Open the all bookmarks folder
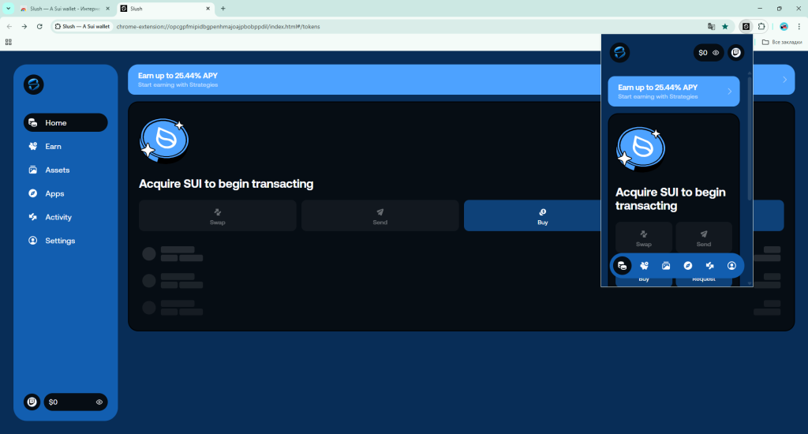The image size is (808, 434). point(782,43)
